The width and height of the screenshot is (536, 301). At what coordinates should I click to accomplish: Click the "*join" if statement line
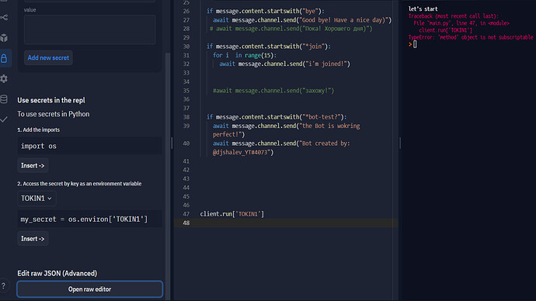[269, 47]
